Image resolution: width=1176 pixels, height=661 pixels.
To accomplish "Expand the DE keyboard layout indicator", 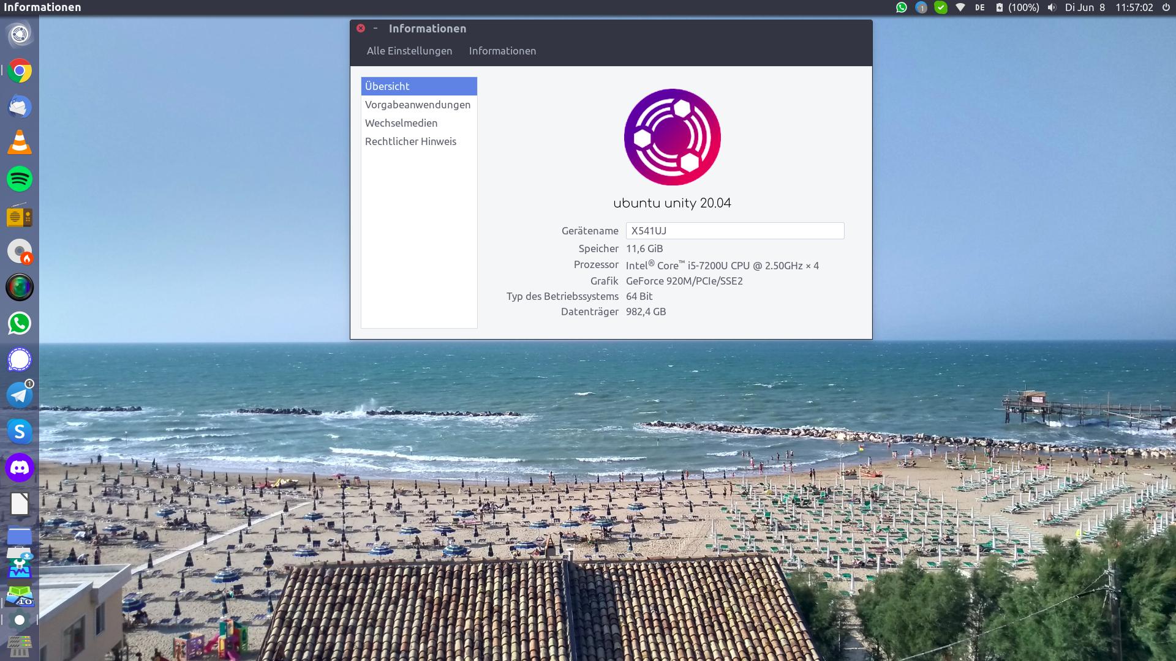I will [x=980, y=7].
